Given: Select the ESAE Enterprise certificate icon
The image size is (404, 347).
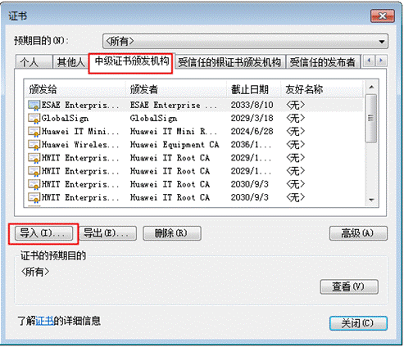Looking at the screenshot, I should point(34,106).
